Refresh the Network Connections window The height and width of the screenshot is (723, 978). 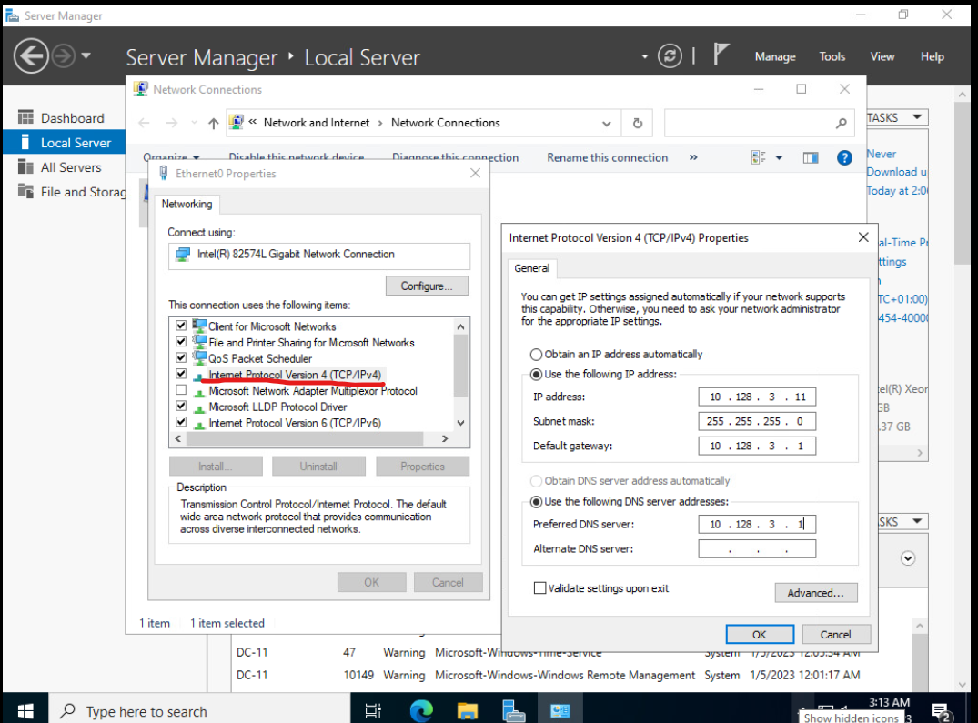[638, 123]
